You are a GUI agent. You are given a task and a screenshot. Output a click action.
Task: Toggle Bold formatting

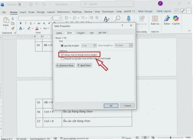click(x=20, y=23)
